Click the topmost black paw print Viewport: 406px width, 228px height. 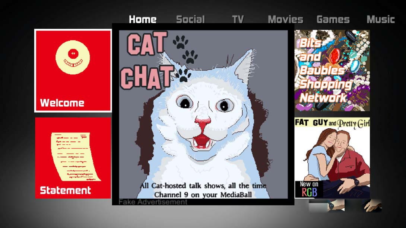click(x=180, y=42)
